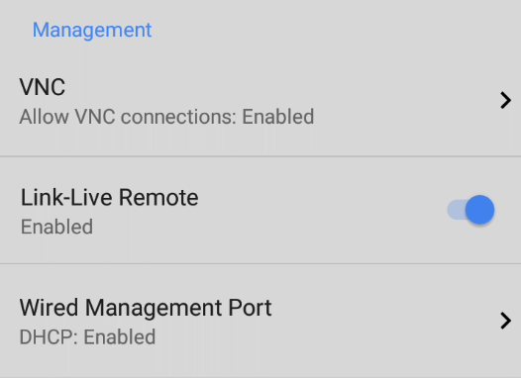521x378 pixels.
Task: Toggle Link-Live Remote off
Action: pyautogui.click(x=470, y=210)
